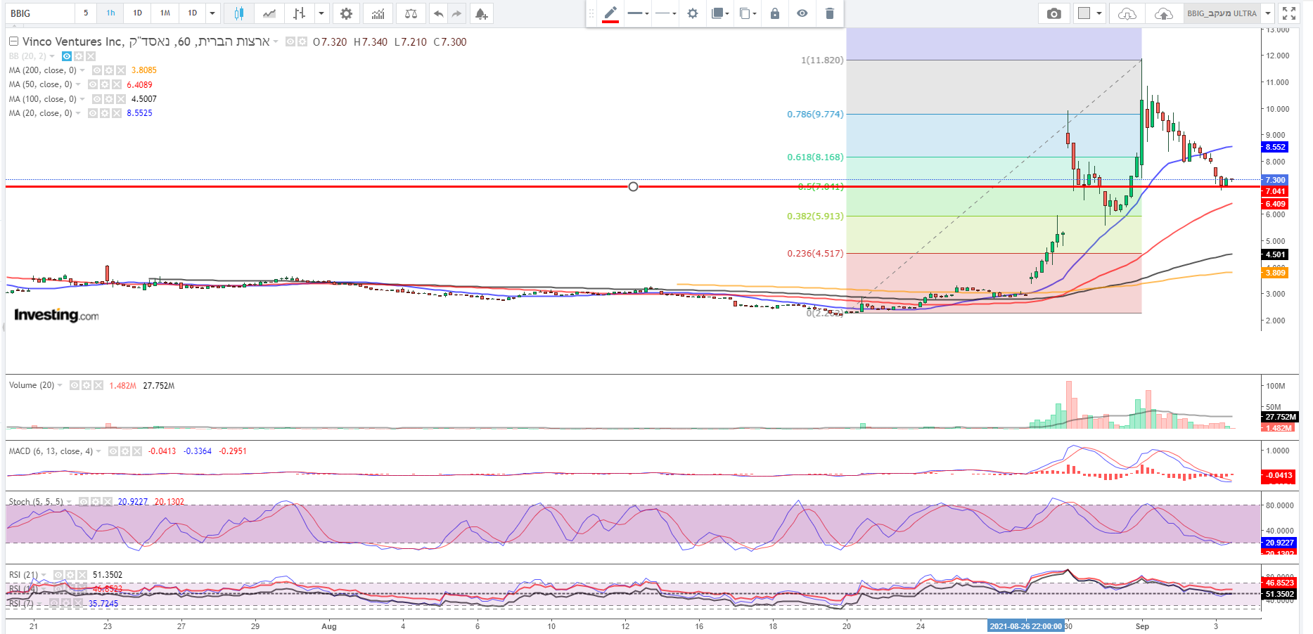
Task: Lock the selected drawing line
Action: click(774, 13)
